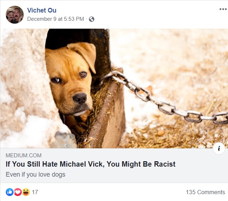Open the Vichet Ou profile name link
This screenshot has width=228, height=201.
tap(42, 10)
